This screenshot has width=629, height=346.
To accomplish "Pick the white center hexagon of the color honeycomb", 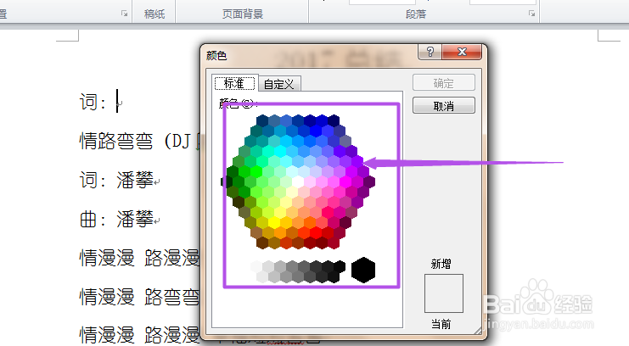I will (x=298, y=181).
